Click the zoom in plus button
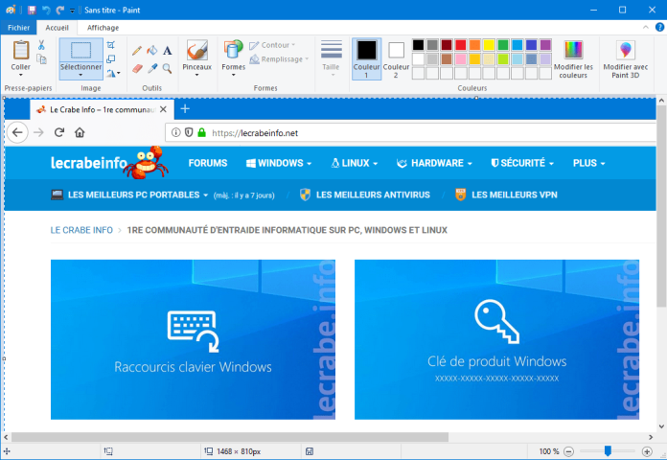Screen dimensions: 667x460 tap(647, 451)
